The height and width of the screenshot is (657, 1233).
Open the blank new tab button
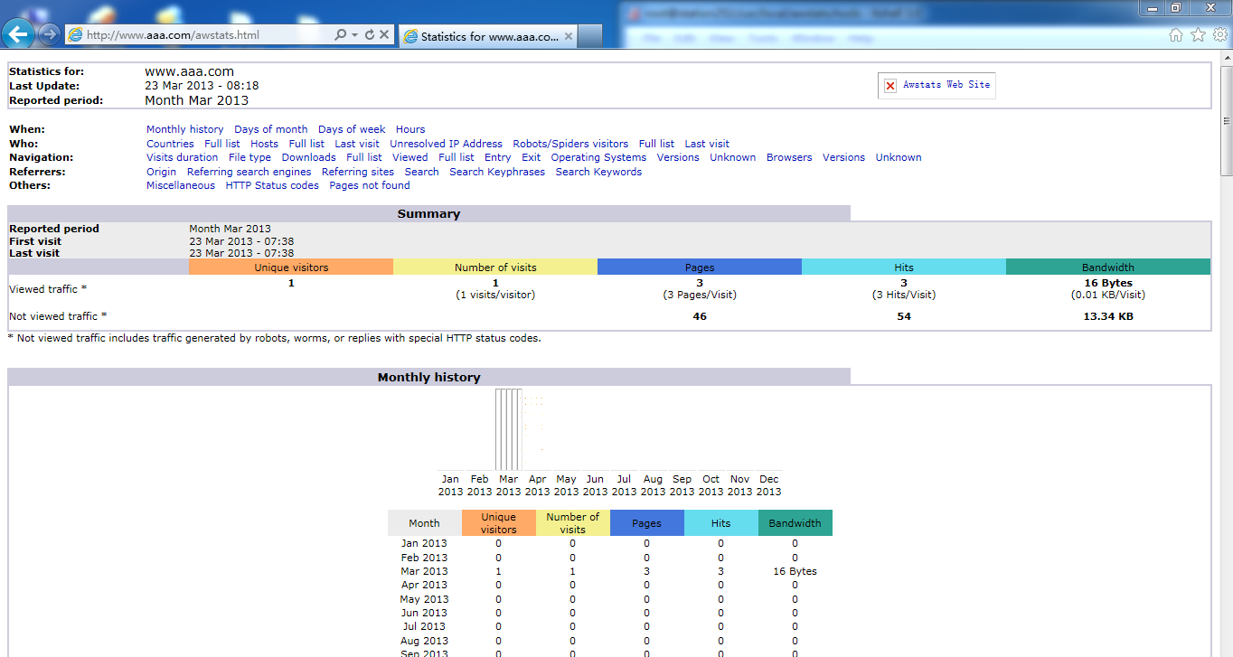(590, 36)
